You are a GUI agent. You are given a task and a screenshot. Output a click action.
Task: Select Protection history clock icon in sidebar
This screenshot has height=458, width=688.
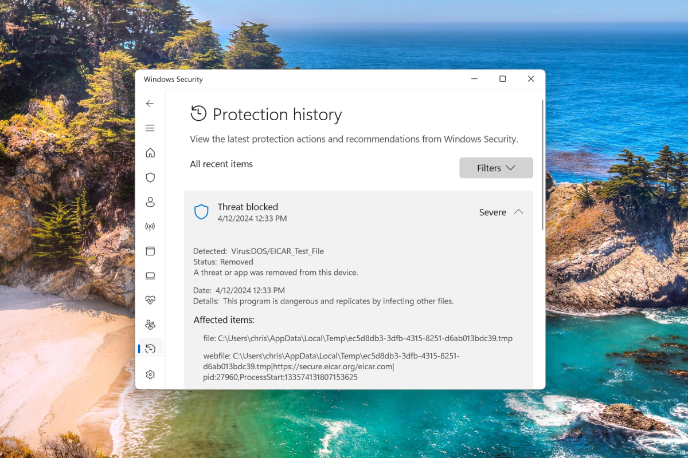tap(151, 349)
